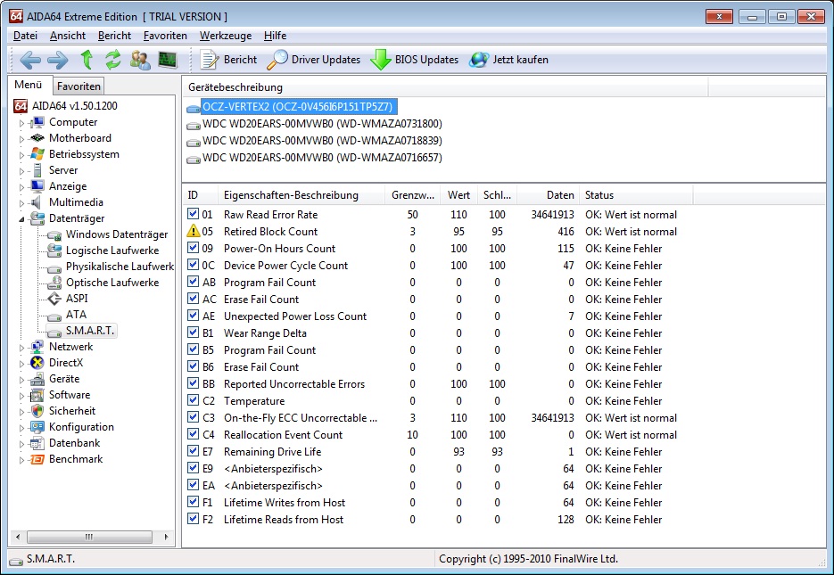Expand the Motherboard tree node

(21, 139)
